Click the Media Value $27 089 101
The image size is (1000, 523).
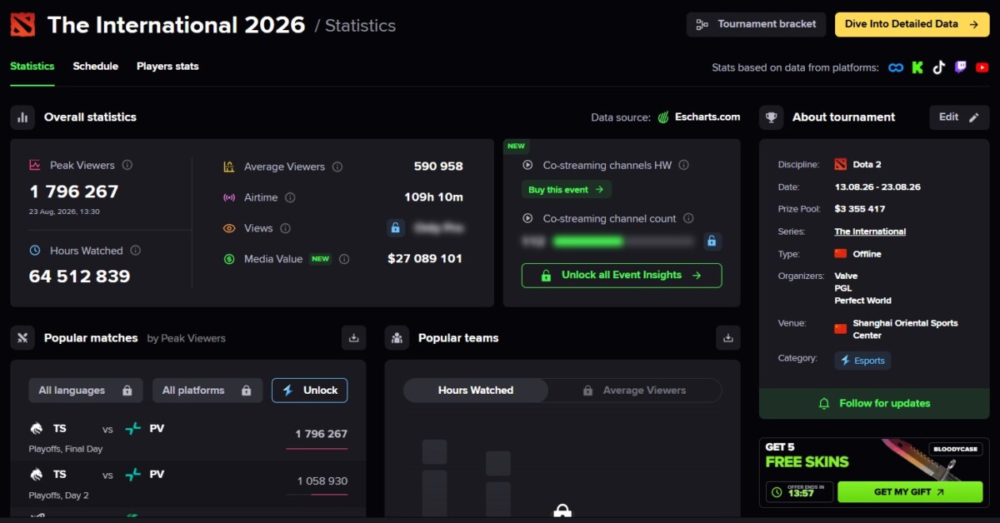click(x=425, y=259)
